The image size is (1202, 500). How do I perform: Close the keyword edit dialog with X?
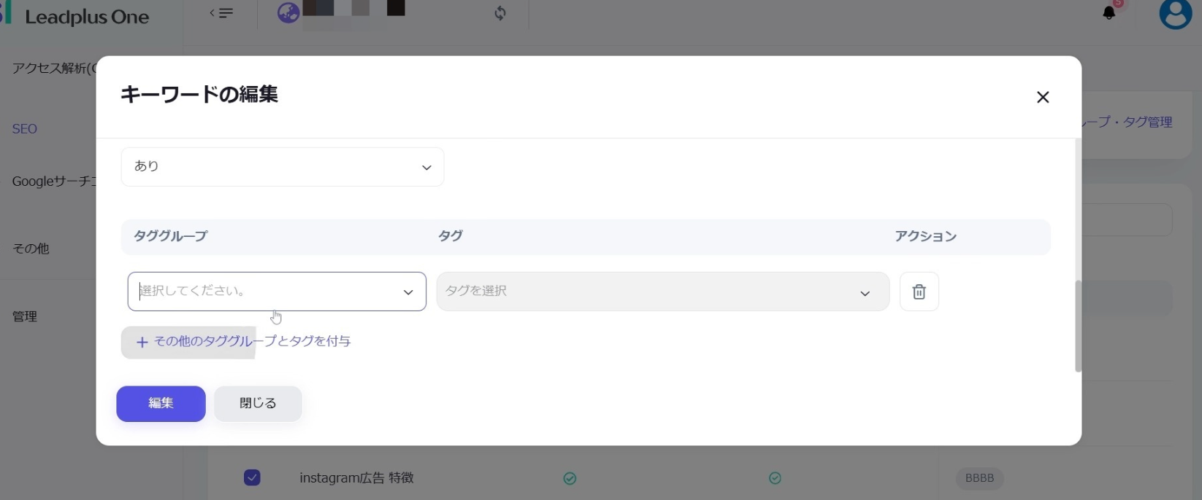(1042, 98)
